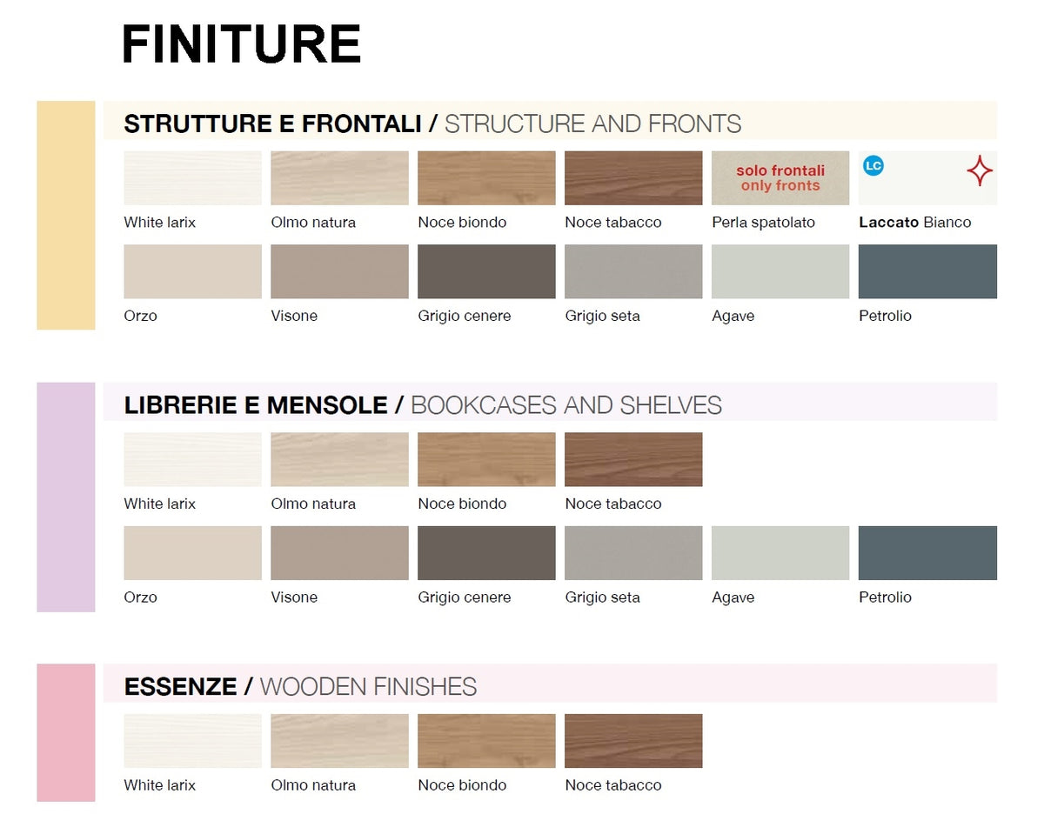
Task: Select the Grigio cenere swatch in Structure section
Action: [x=486, y=271]
